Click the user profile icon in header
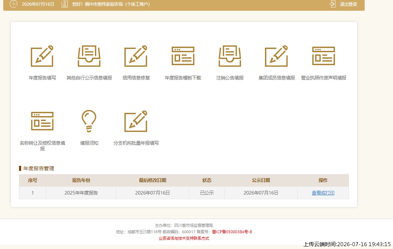 coord(65,4)
